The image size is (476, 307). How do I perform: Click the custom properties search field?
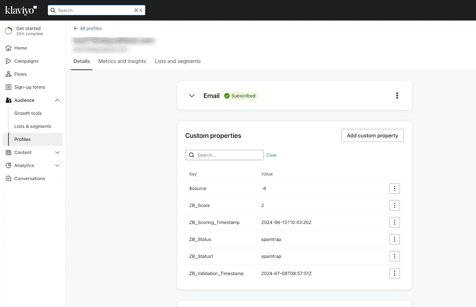[224, 155]
